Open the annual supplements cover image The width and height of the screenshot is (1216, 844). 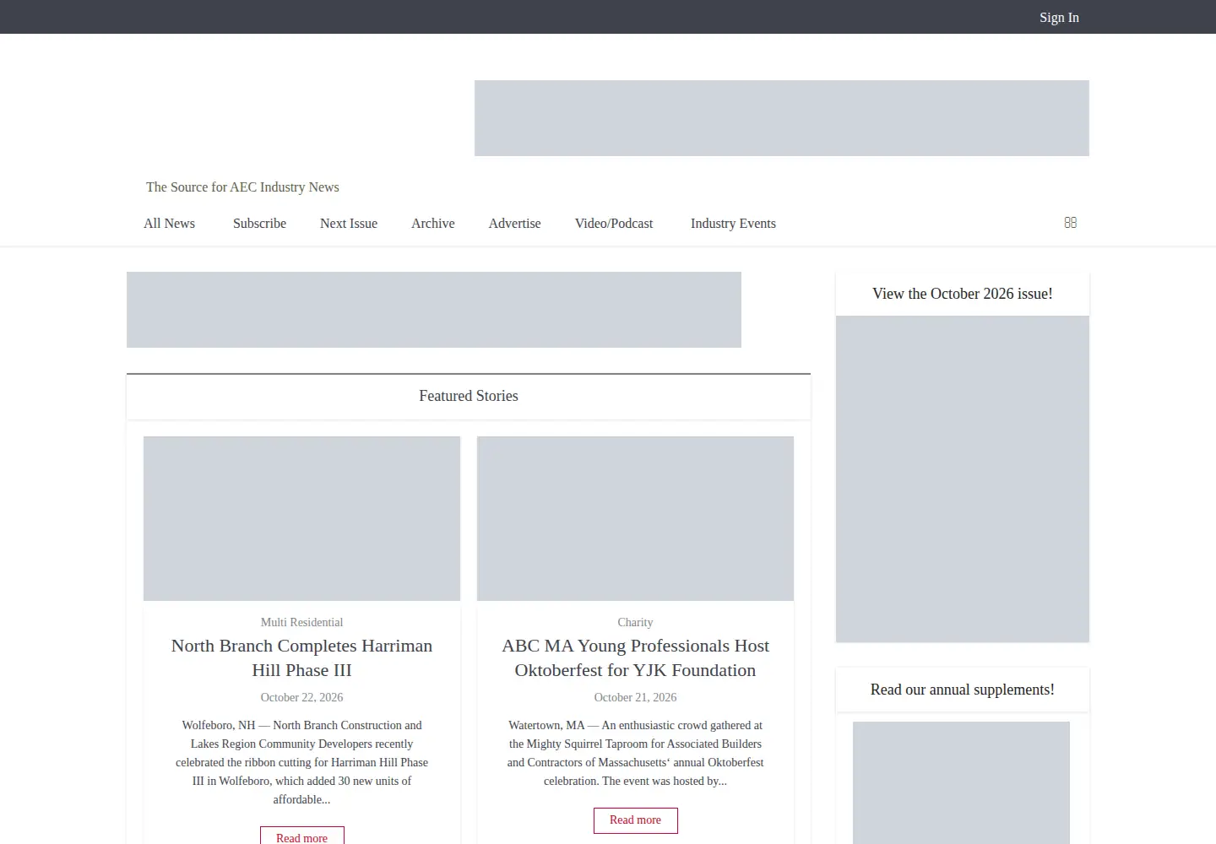pyautogui.click(x=961, y=782)
